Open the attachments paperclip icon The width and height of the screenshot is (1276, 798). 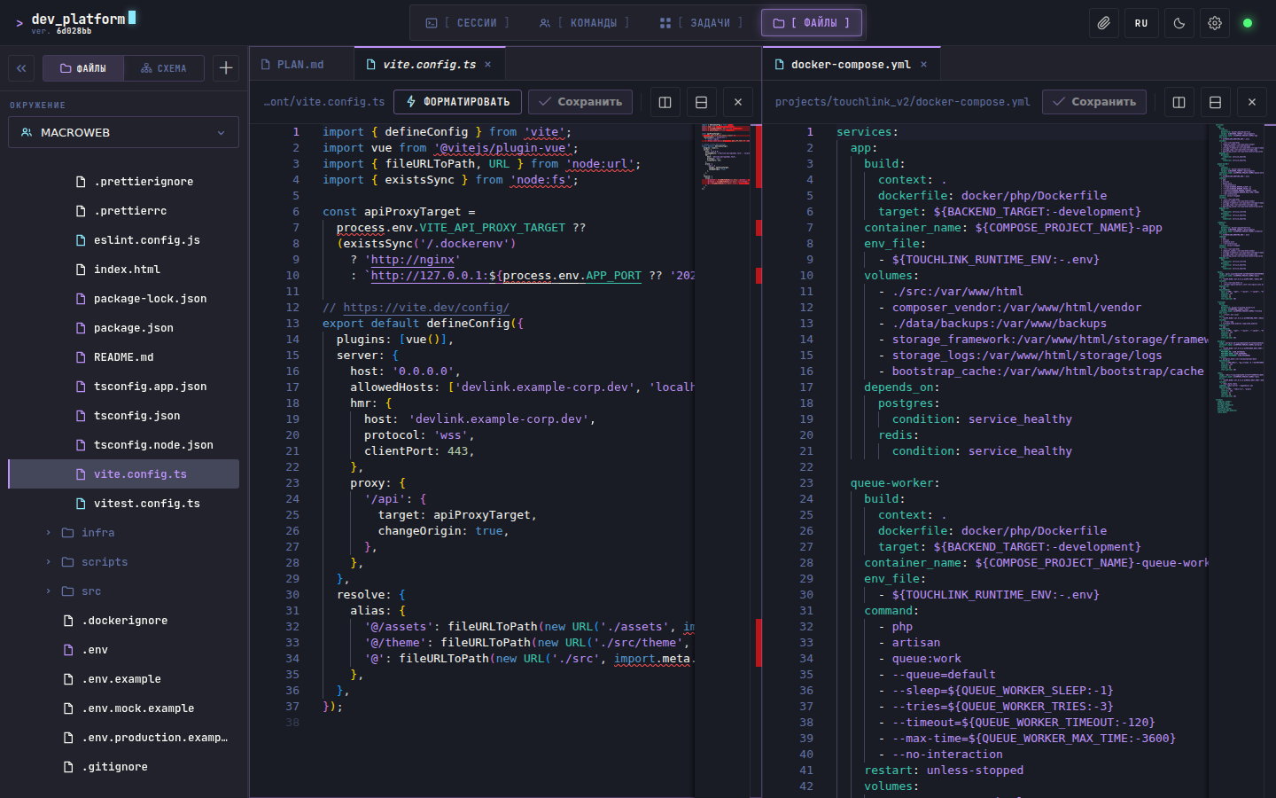pos(1103,23)
